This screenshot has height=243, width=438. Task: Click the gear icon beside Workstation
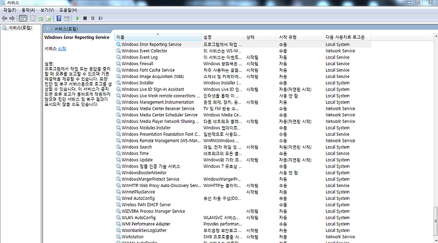click(x=119, y=237)
